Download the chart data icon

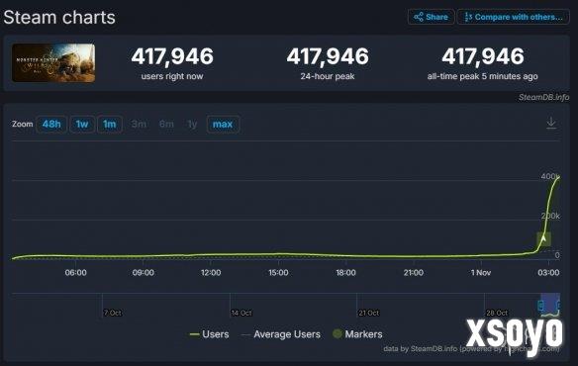coord(551,123)
